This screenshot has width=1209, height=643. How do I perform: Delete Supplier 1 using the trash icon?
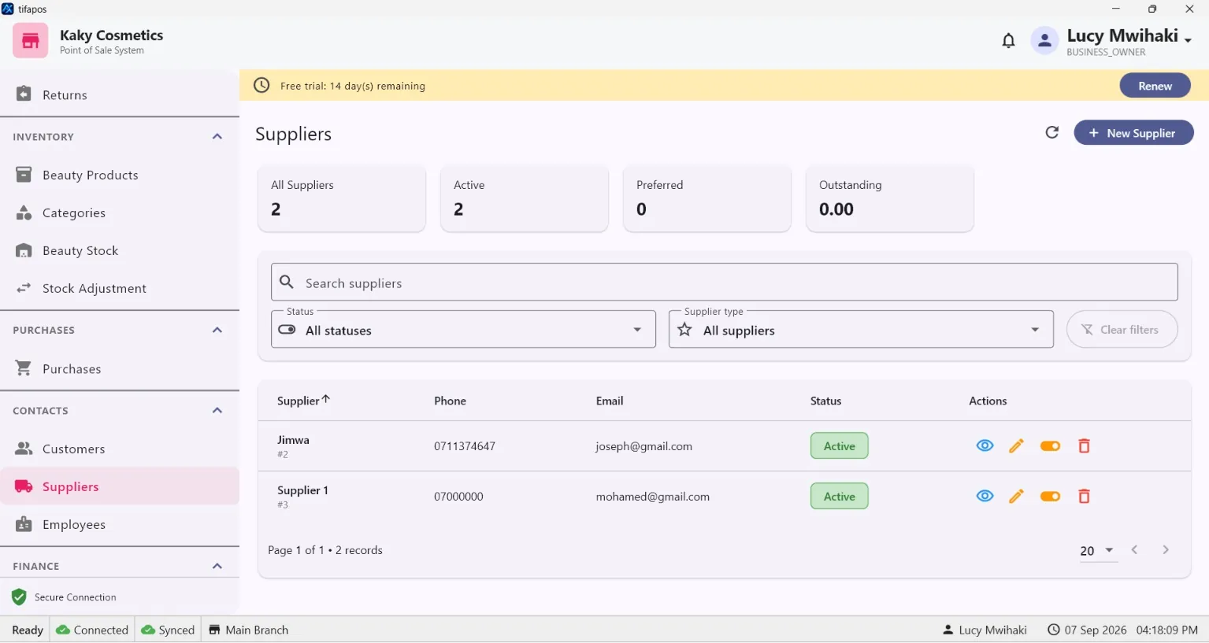click(x=1084, y=496)
